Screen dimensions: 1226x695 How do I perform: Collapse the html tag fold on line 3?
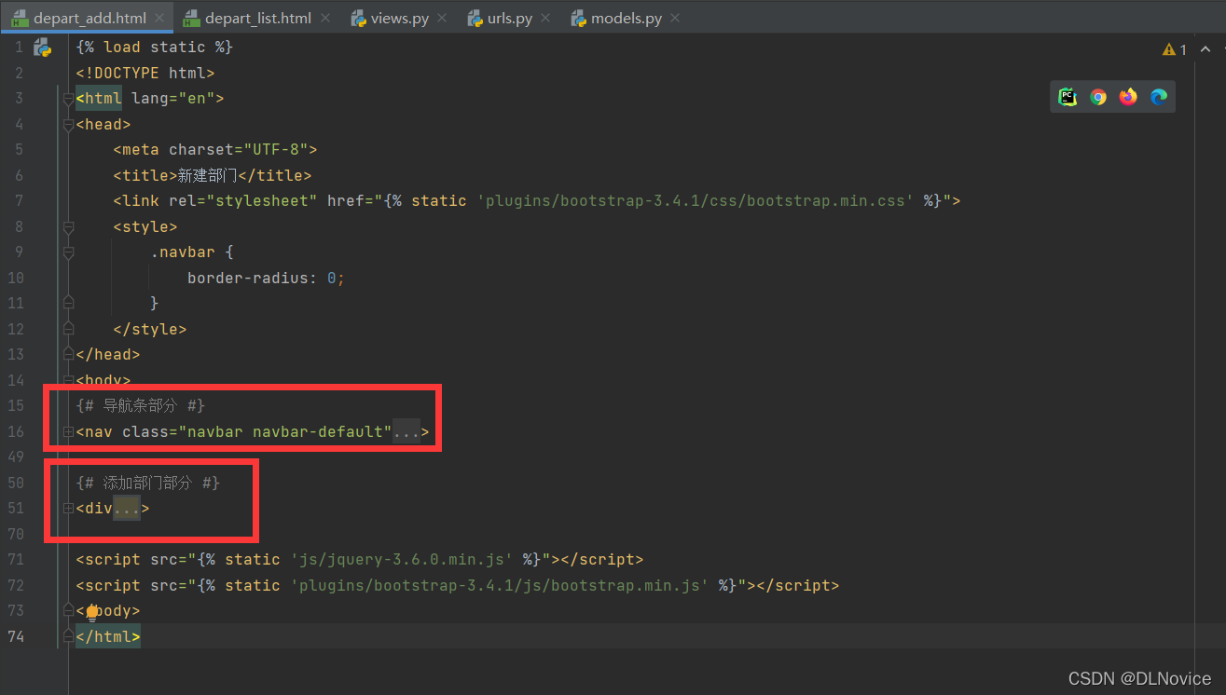68,99
